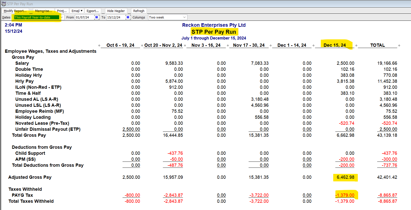Click the Holiday Hrly total 770.08

(x=390, y=75)
